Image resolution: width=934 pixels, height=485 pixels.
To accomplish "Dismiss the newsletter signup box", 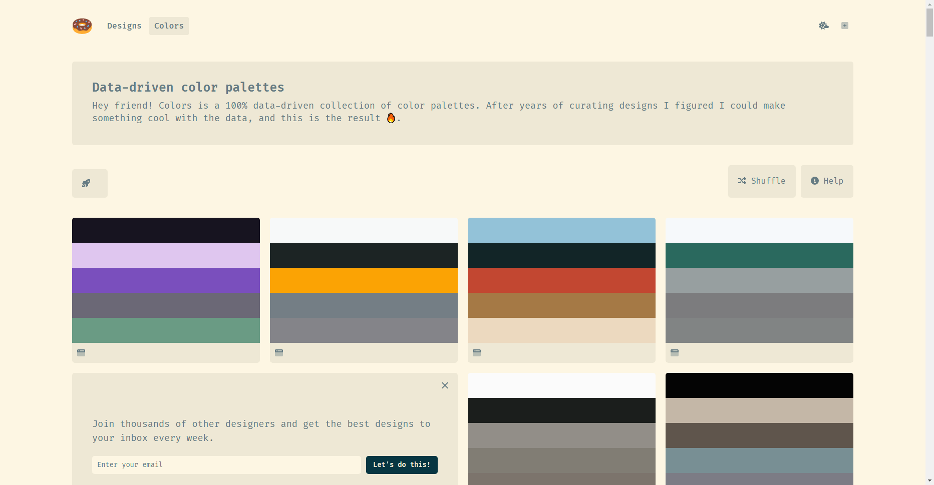I will (445, 385).
